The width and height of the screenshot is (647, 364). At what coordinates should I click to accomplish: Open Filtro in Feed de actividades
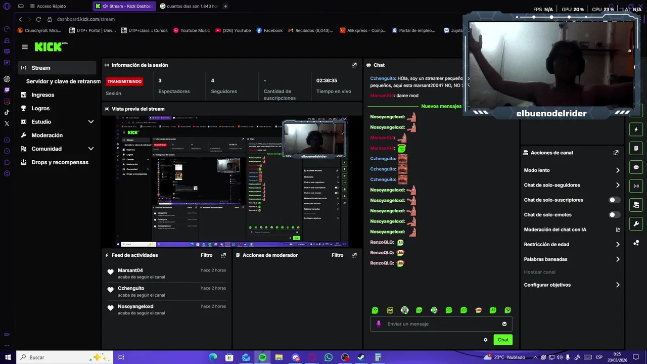(207, 255)
